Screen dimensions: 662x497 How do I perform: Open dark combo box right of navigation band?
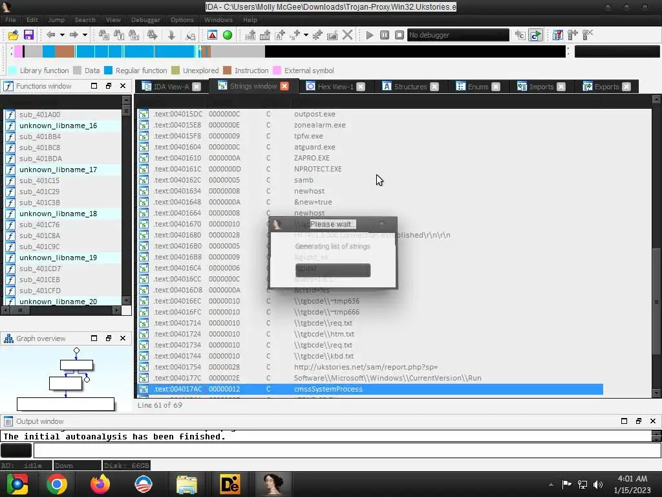[617, 52]
